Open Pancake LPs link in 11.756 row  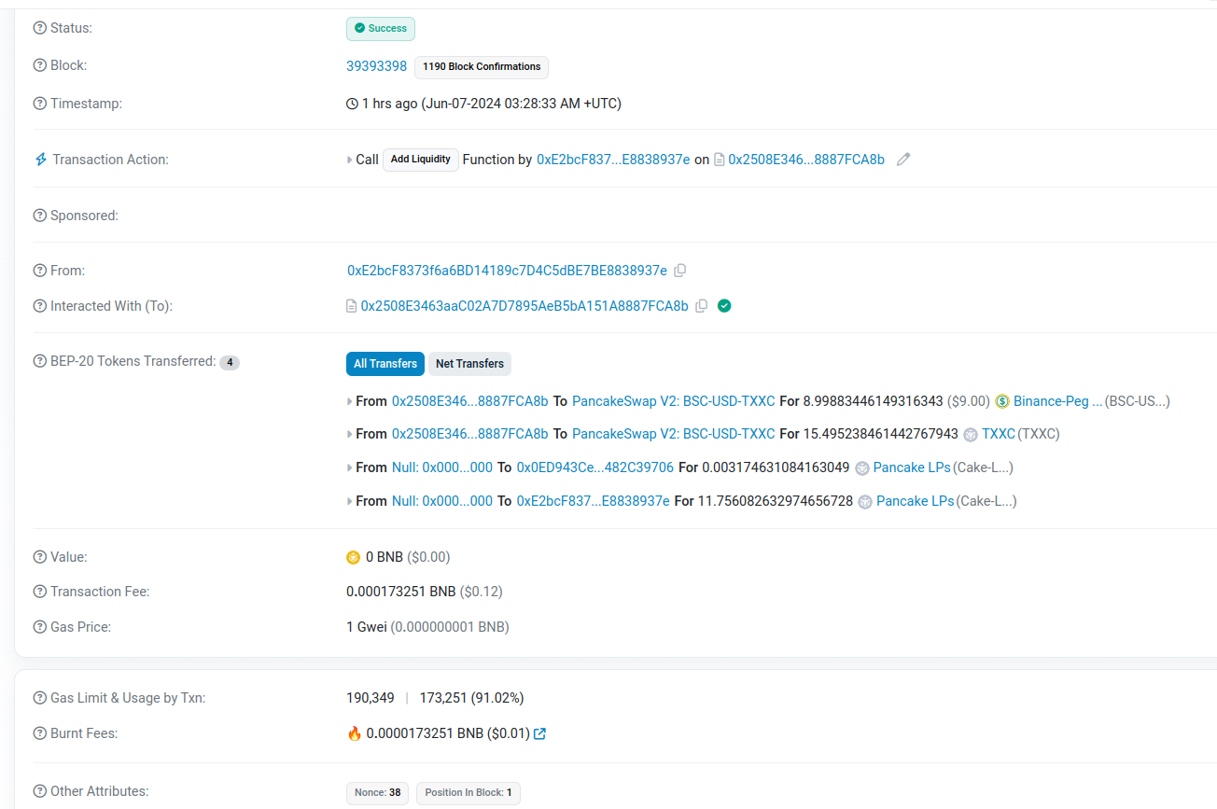(916, 501)
